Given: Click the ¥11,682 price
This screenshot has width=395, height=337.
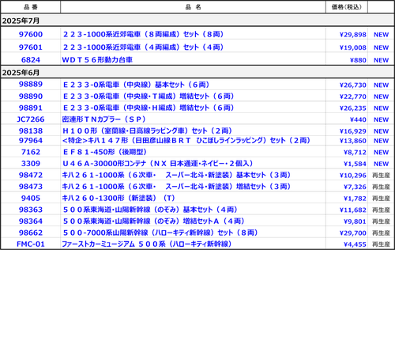Looking at the screenshot, I should coord(353,210).
